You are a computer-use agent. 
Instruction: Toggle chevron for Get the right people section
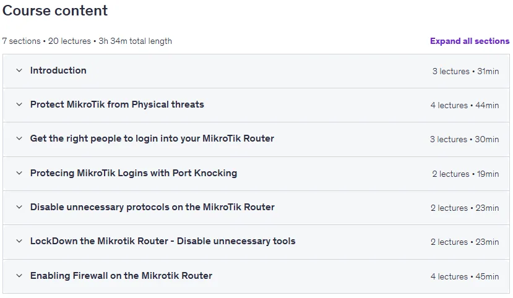19,138
